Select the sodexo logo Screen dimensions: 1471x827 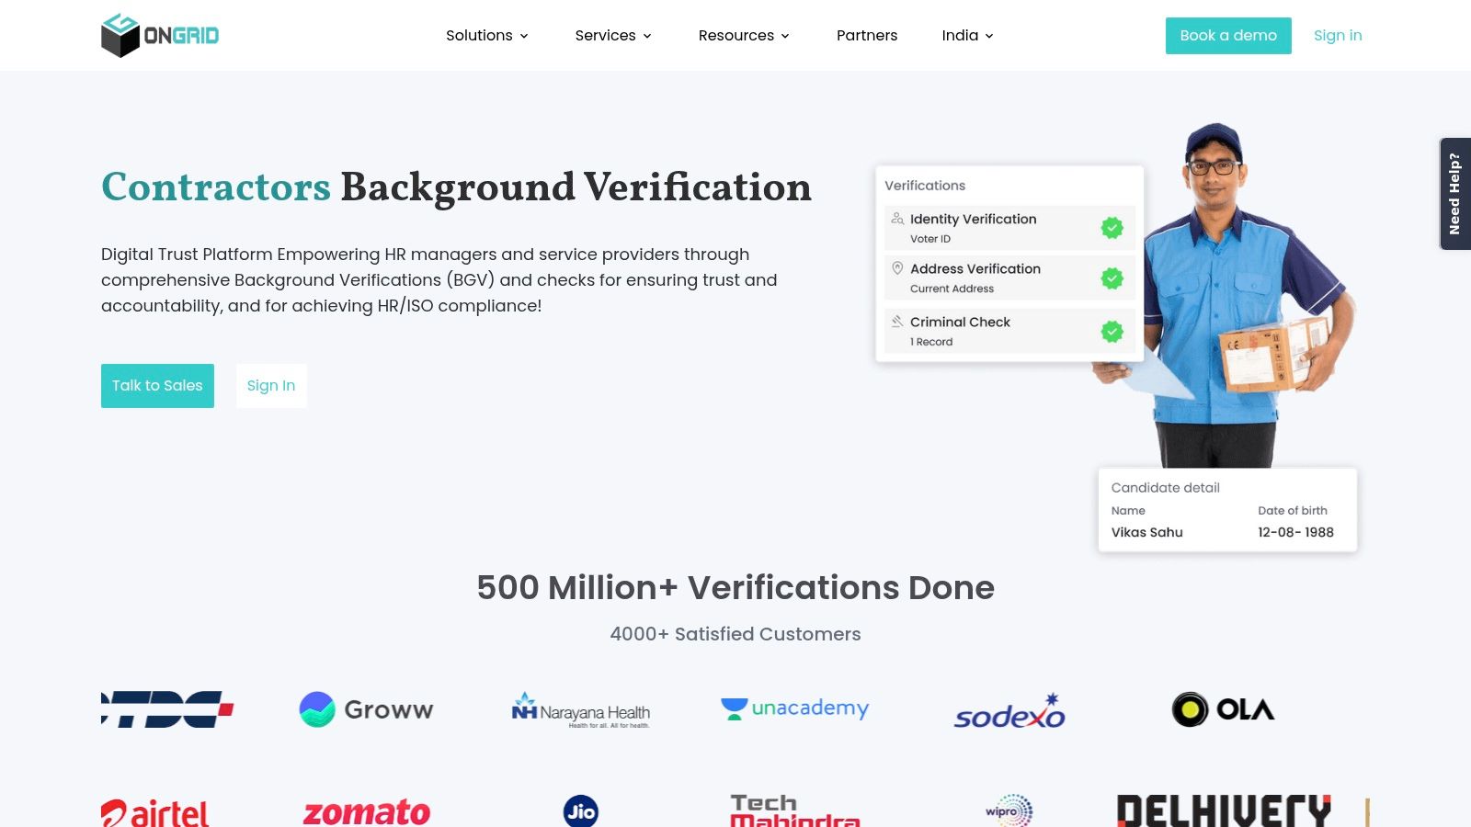(1009, 710)
